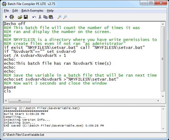This screenshot has height=140, width=169.
Task: Open the Edit menu
Action: 15,11
